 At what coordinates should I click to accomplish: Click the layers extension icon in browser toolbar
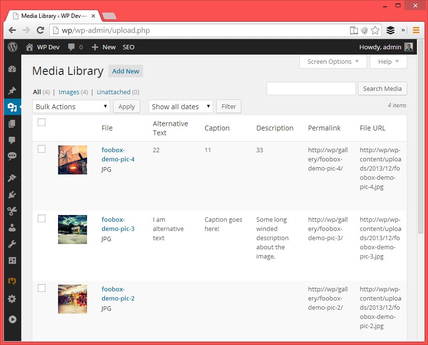[390, 30]
